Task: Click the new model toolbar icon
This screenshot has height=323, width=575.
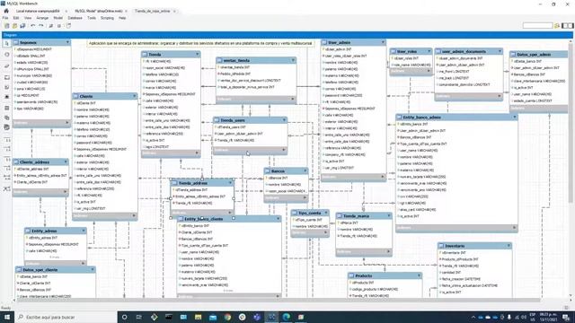Action: [x=6, y=26]
